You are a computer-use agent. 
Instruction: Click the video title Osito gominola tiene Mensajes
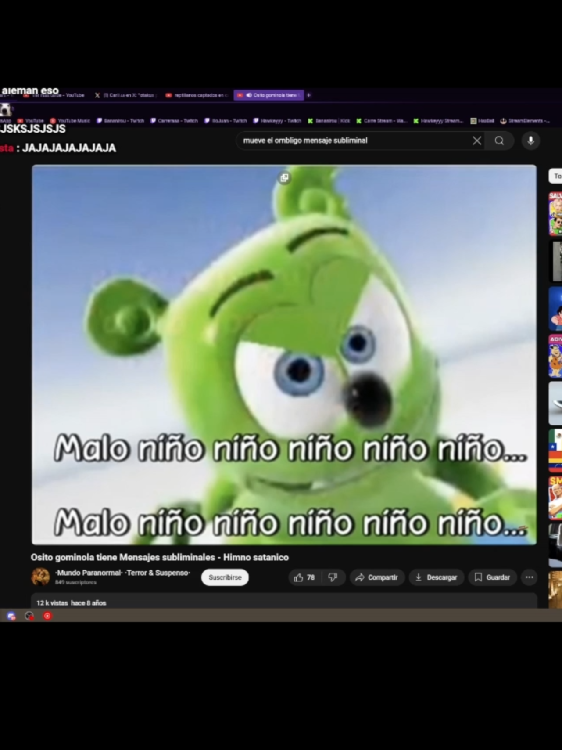coord(160,557)
